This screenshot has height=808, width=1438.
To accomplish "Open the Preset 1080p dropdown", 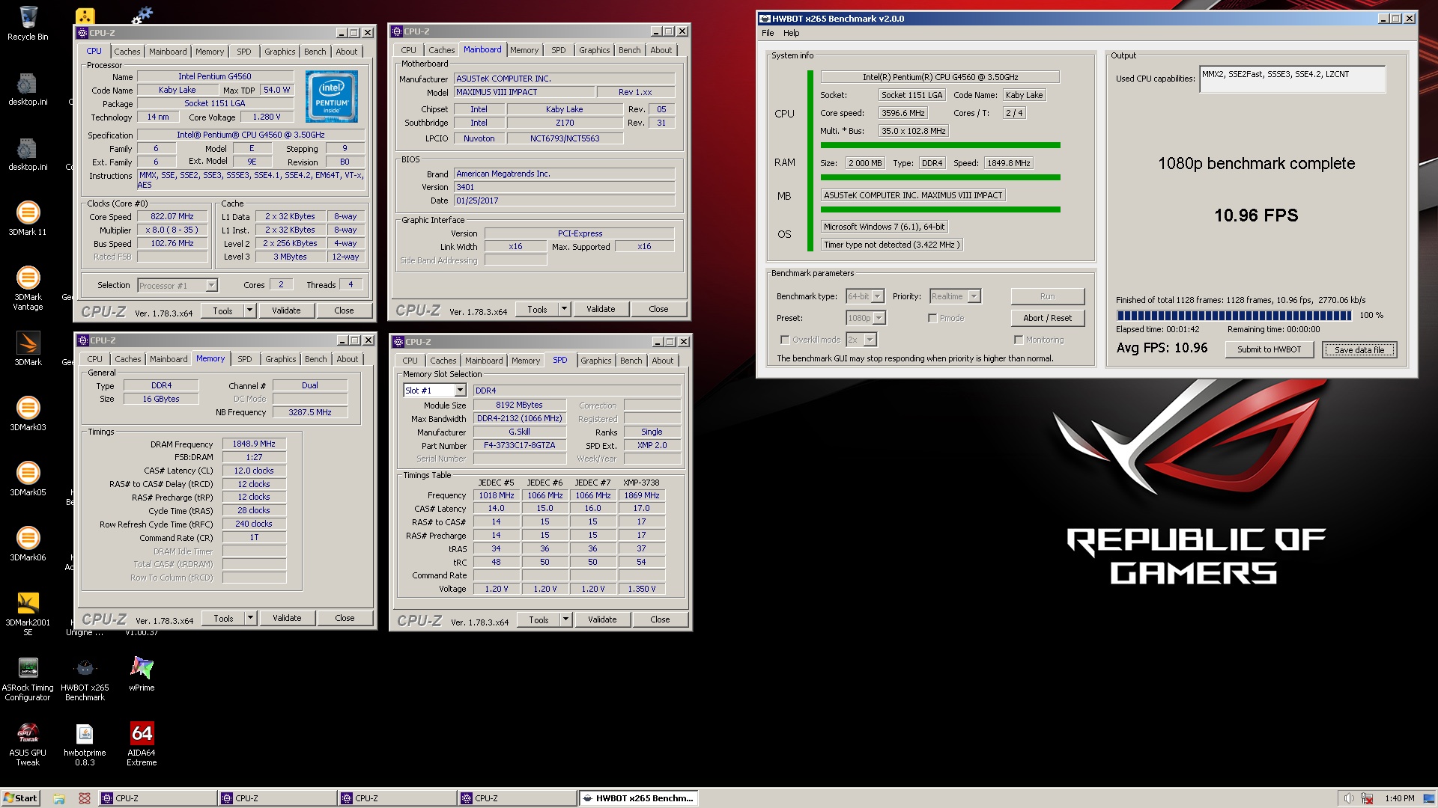I will click(866, 318).
